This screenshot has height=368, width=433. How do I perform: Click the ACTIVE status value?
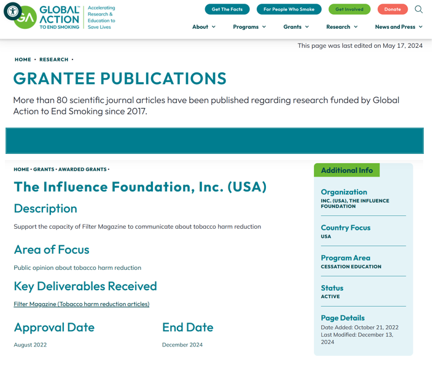point(330,297)
